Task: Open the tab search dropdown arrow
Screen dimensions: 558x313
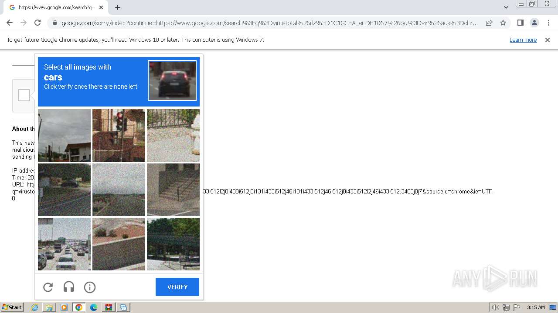Action: click(x=506, y=7)
